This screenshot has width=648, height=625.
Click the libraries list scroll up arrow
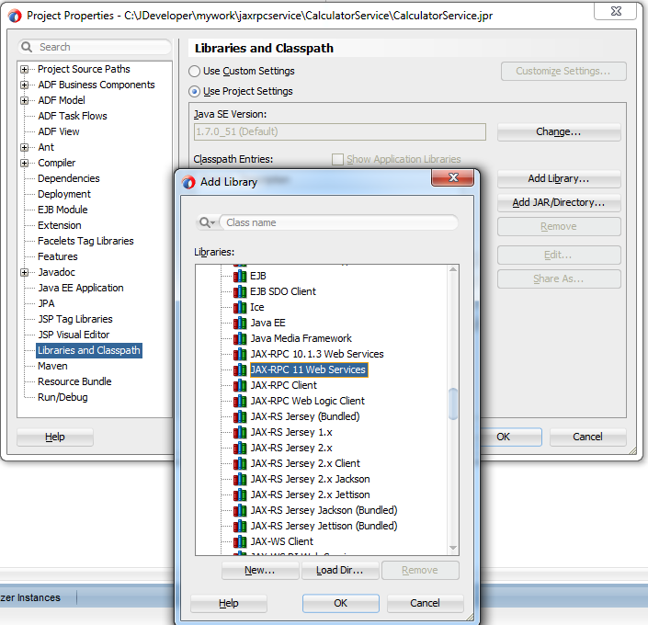tap(453, 269)
